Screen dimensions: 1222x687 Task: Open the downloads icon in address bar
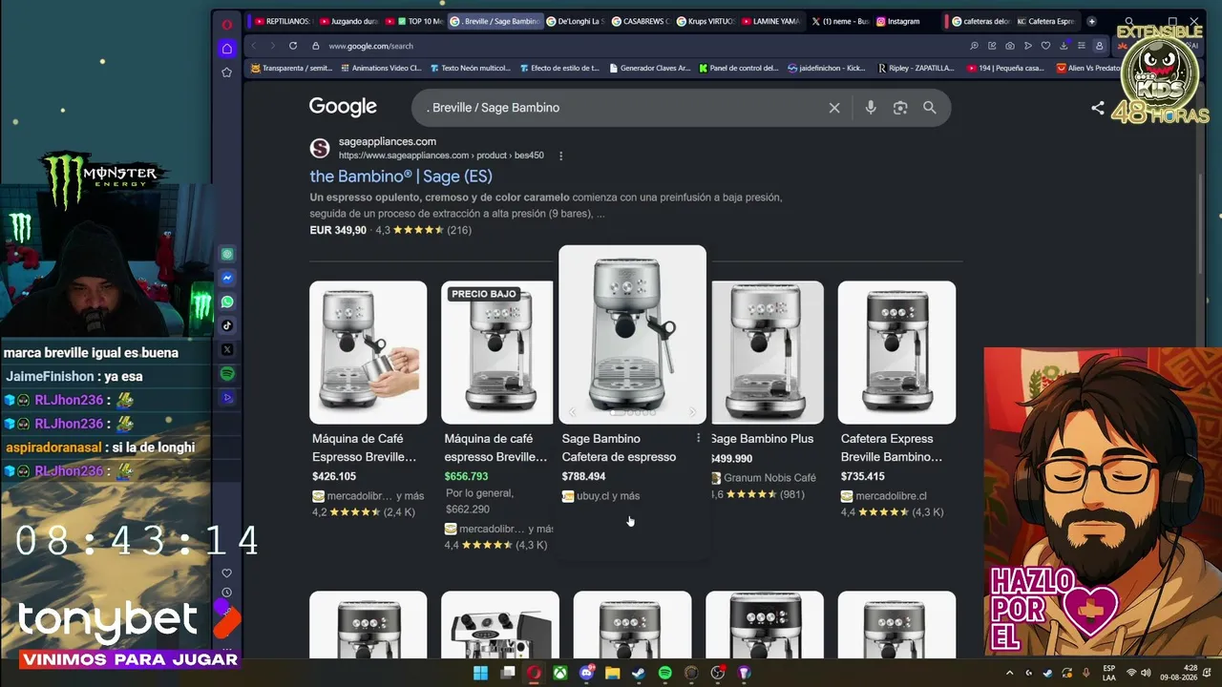pyautogui.click(x=1064, y=46)
